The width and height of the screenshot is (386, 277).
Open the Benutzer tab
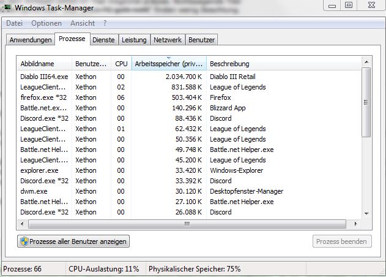click(x=201, y=40)
